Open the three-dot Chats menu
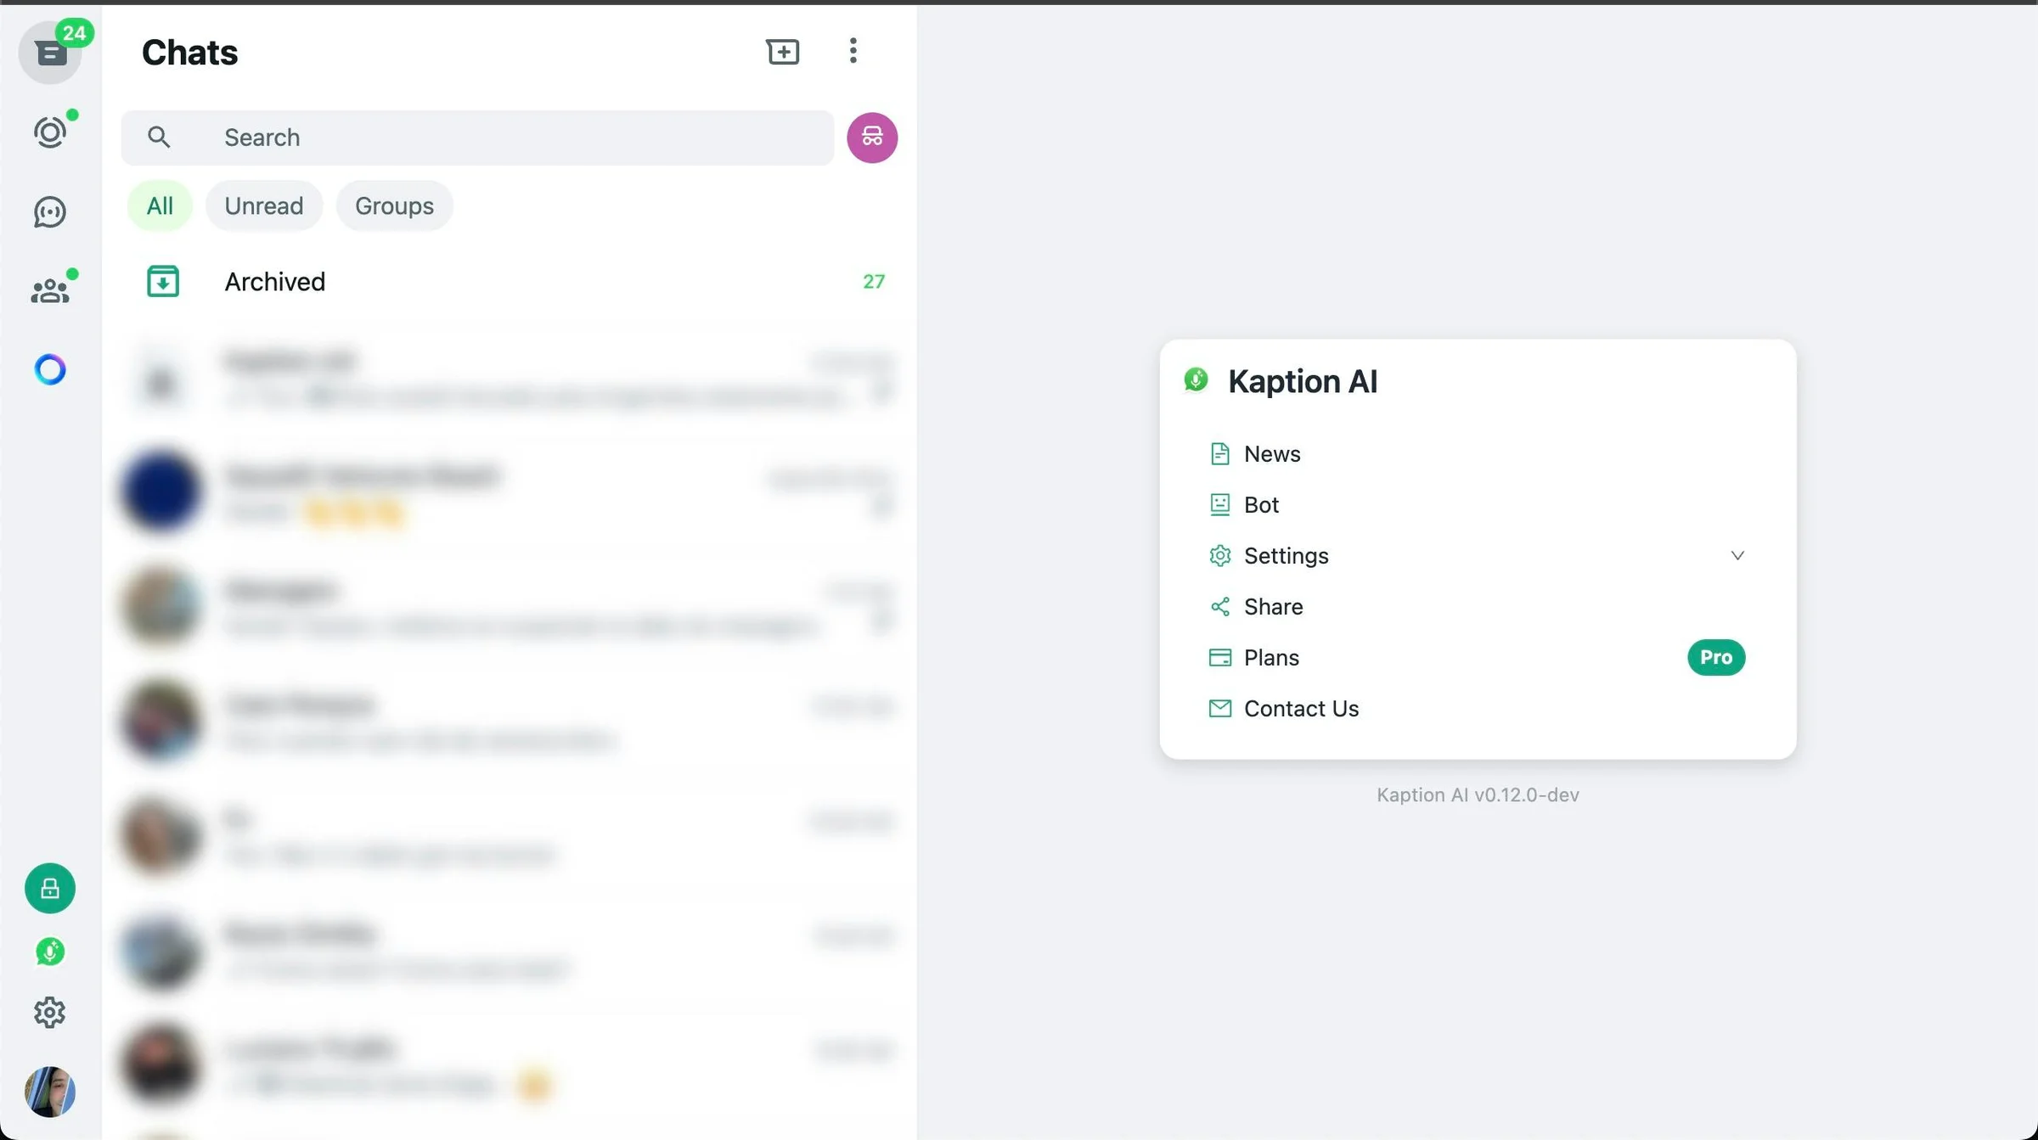The height and width of the screenshot is (1140, 2038). 853,51
